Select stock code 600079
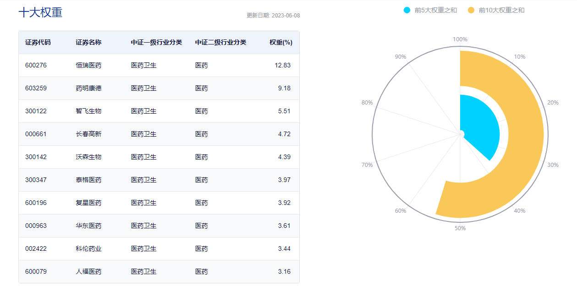The height and width of the screenshot is (298, 577). tap(36, 272)
